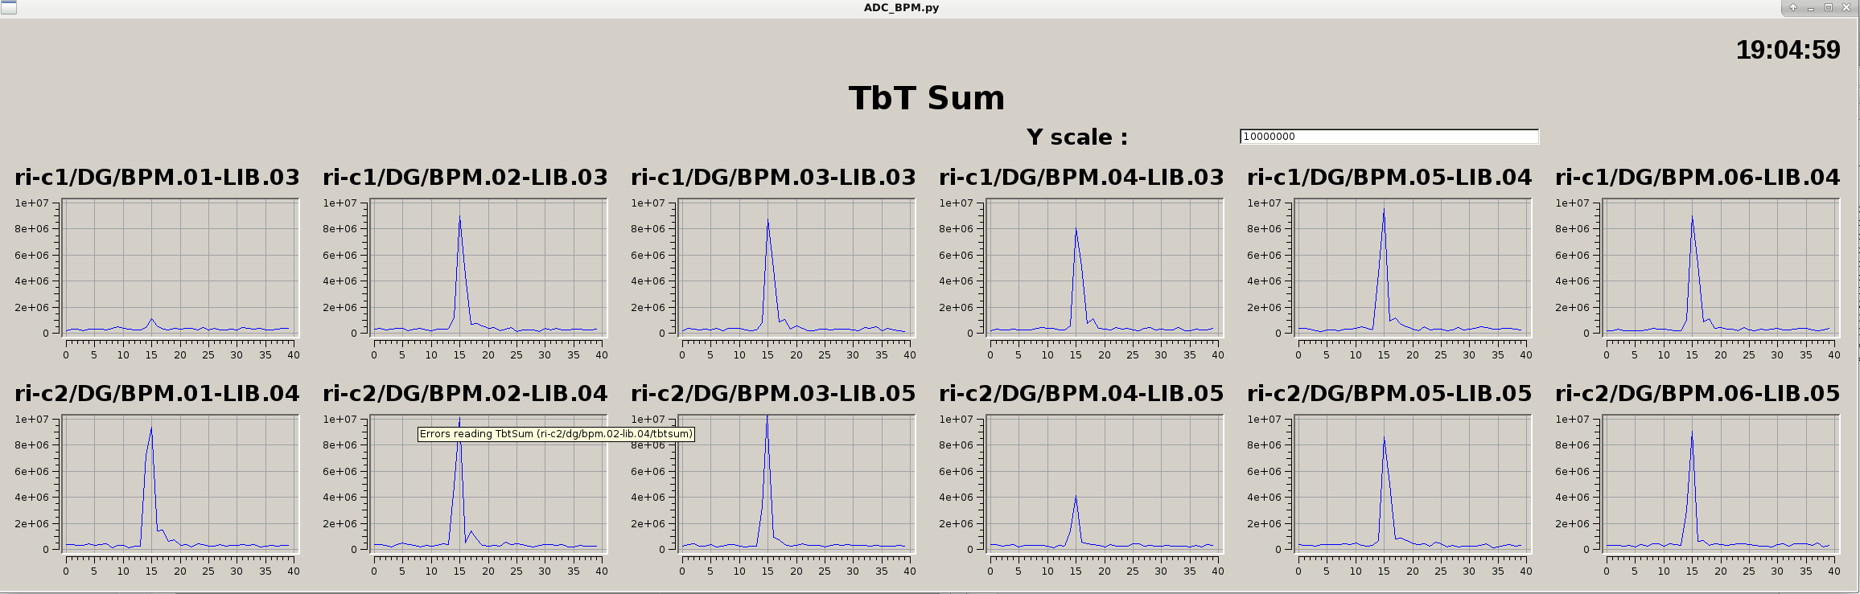
Task: Maximize the ADC_BPM.py window
Action: [x=1829, y=8]
